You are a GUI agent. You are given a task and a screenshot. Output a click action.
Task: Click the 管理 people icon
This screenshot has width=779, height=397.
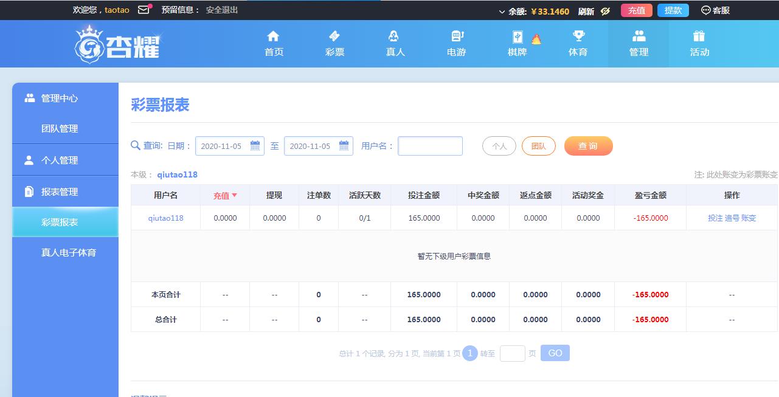639,36
